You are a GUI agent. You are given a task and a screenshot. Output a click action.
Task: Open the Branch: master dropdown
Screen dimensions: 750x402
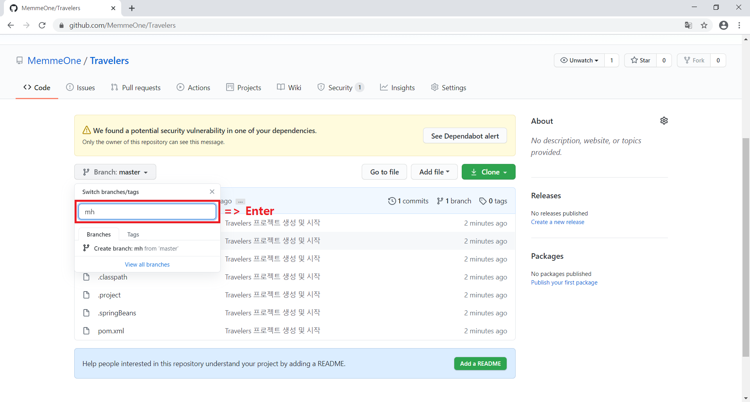(x=115, y=172)
